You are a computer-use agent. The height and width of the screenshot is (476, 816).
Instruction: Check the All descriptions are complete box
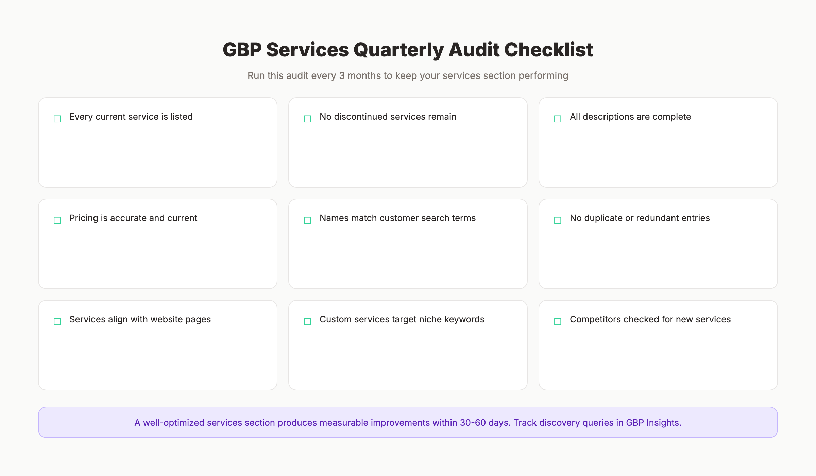(x=557, y=119)
